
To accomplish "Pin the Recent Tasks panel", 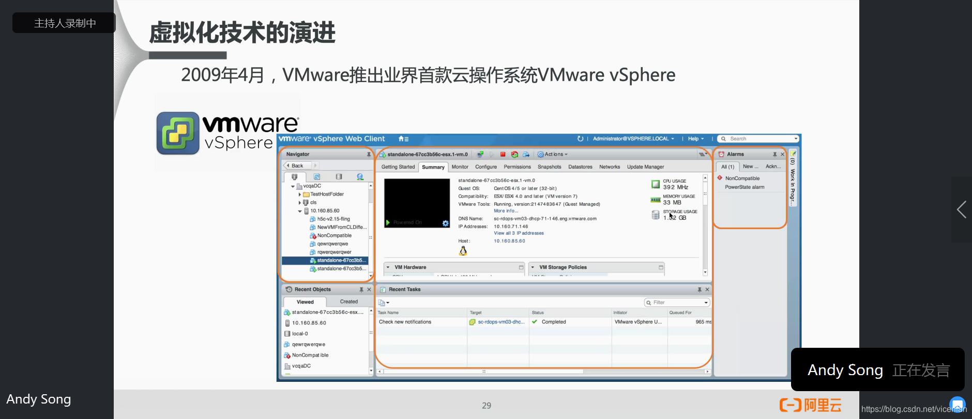I will coord(700,289).
